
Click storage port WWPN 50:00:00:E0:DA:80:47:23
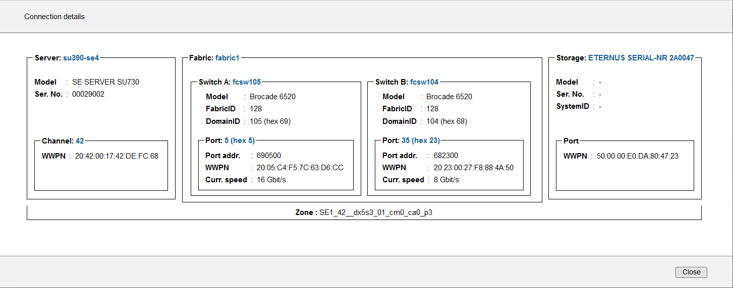pyautogui.click(x=637, y=156)
